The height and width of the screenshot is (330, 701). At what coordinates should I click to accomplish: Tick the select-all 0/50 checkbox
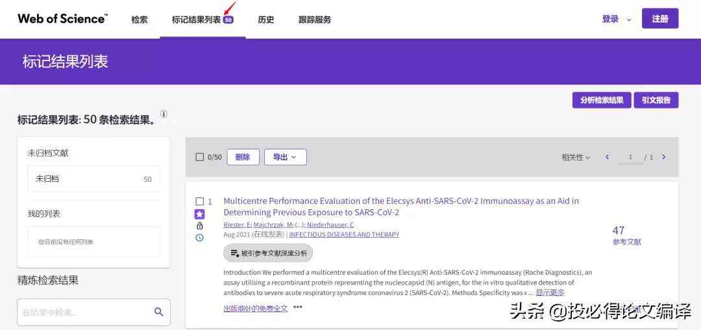(x=200, y=157)
